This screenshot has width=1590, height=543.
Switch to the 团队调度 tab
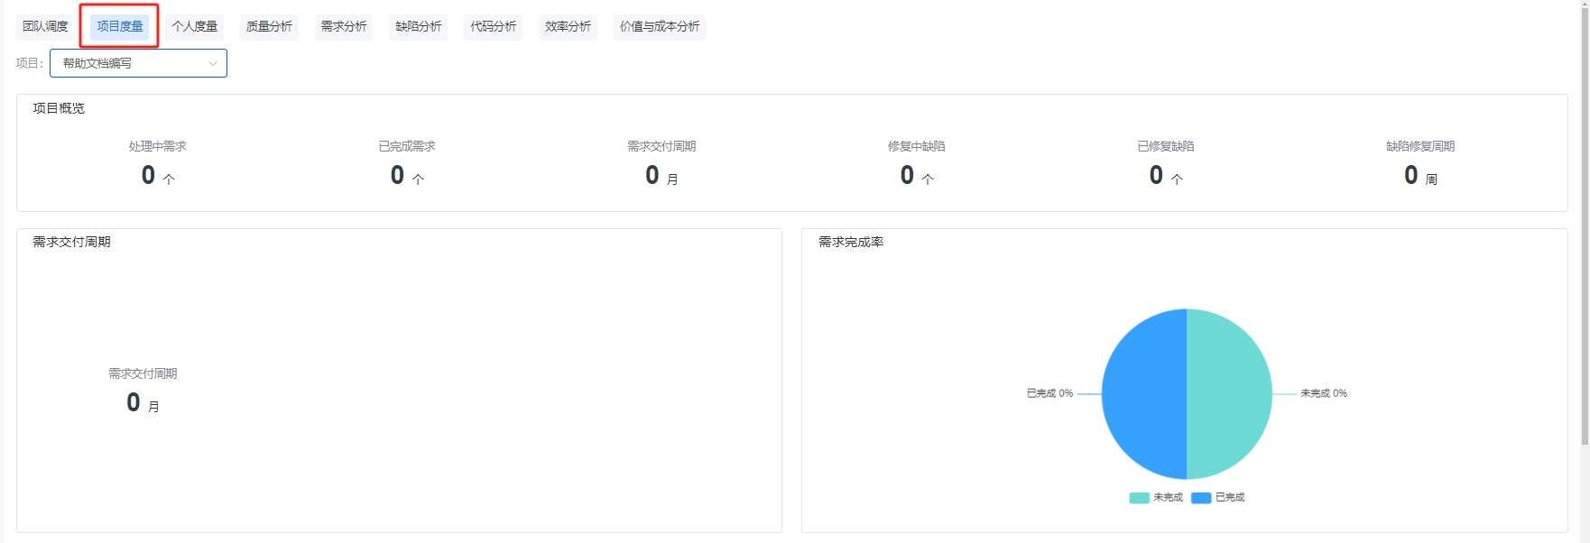click(45, 26)
